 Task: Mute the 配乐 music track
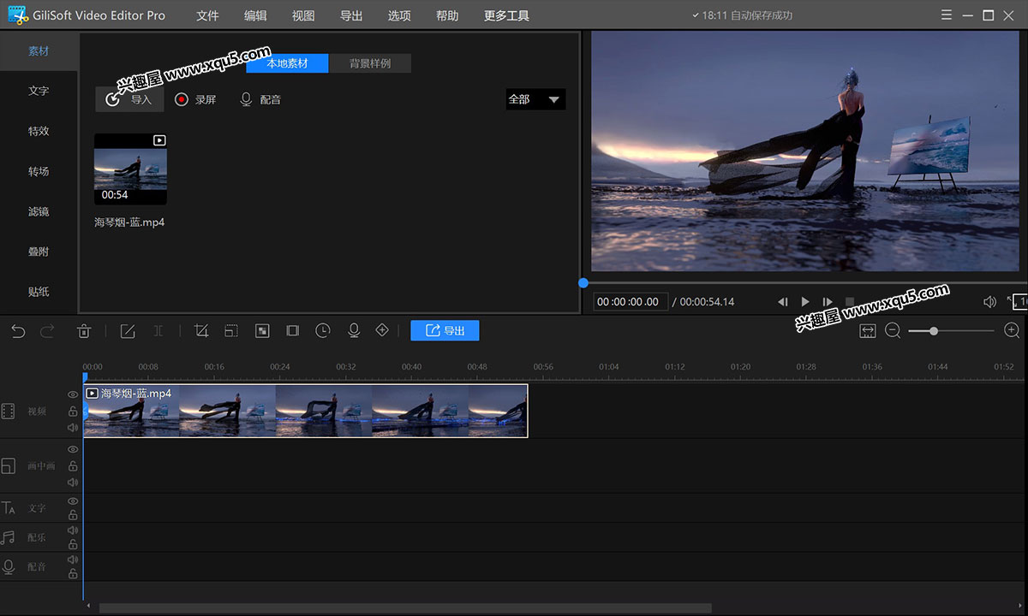coord(73,530)
